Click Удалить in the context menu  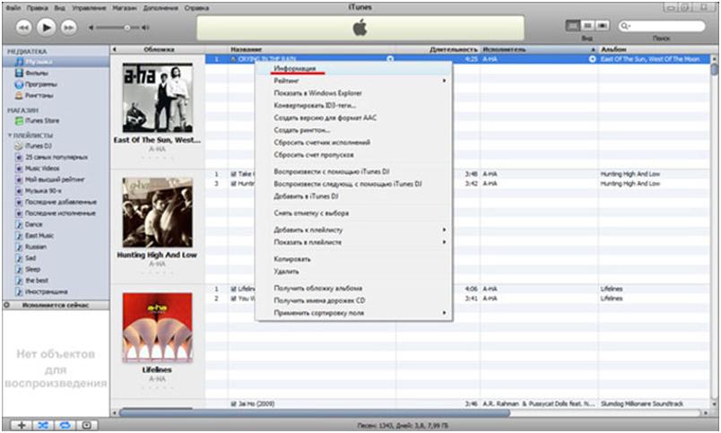(287, 271)
